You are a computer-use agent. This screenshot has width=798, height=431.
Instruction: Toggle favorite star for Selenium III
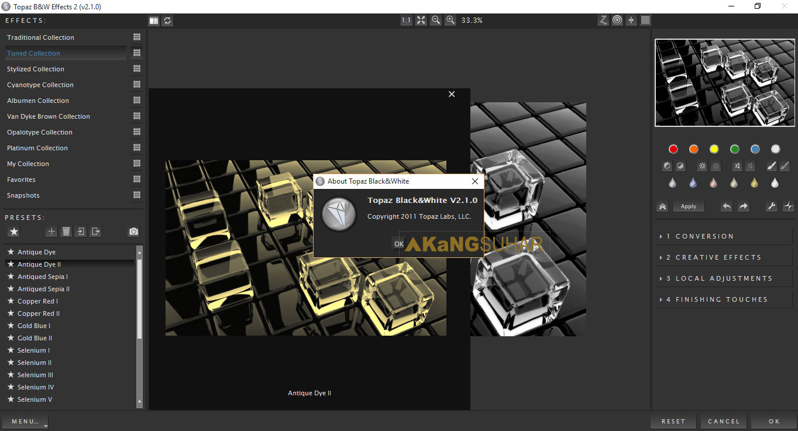11,375
